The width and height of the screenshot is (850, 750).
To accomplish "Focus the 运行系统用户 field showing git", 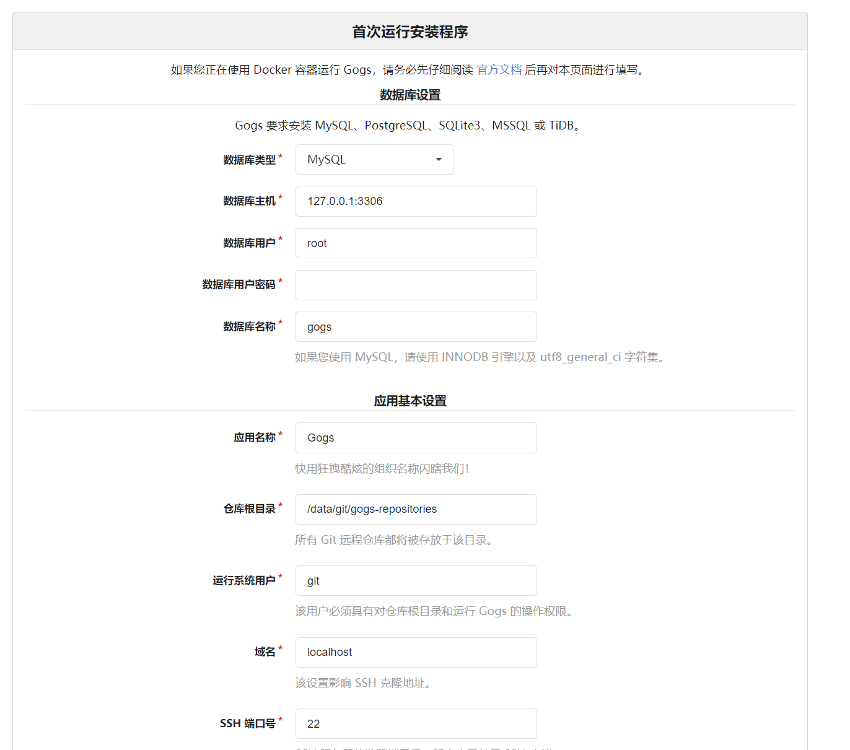I will [416, 580].
